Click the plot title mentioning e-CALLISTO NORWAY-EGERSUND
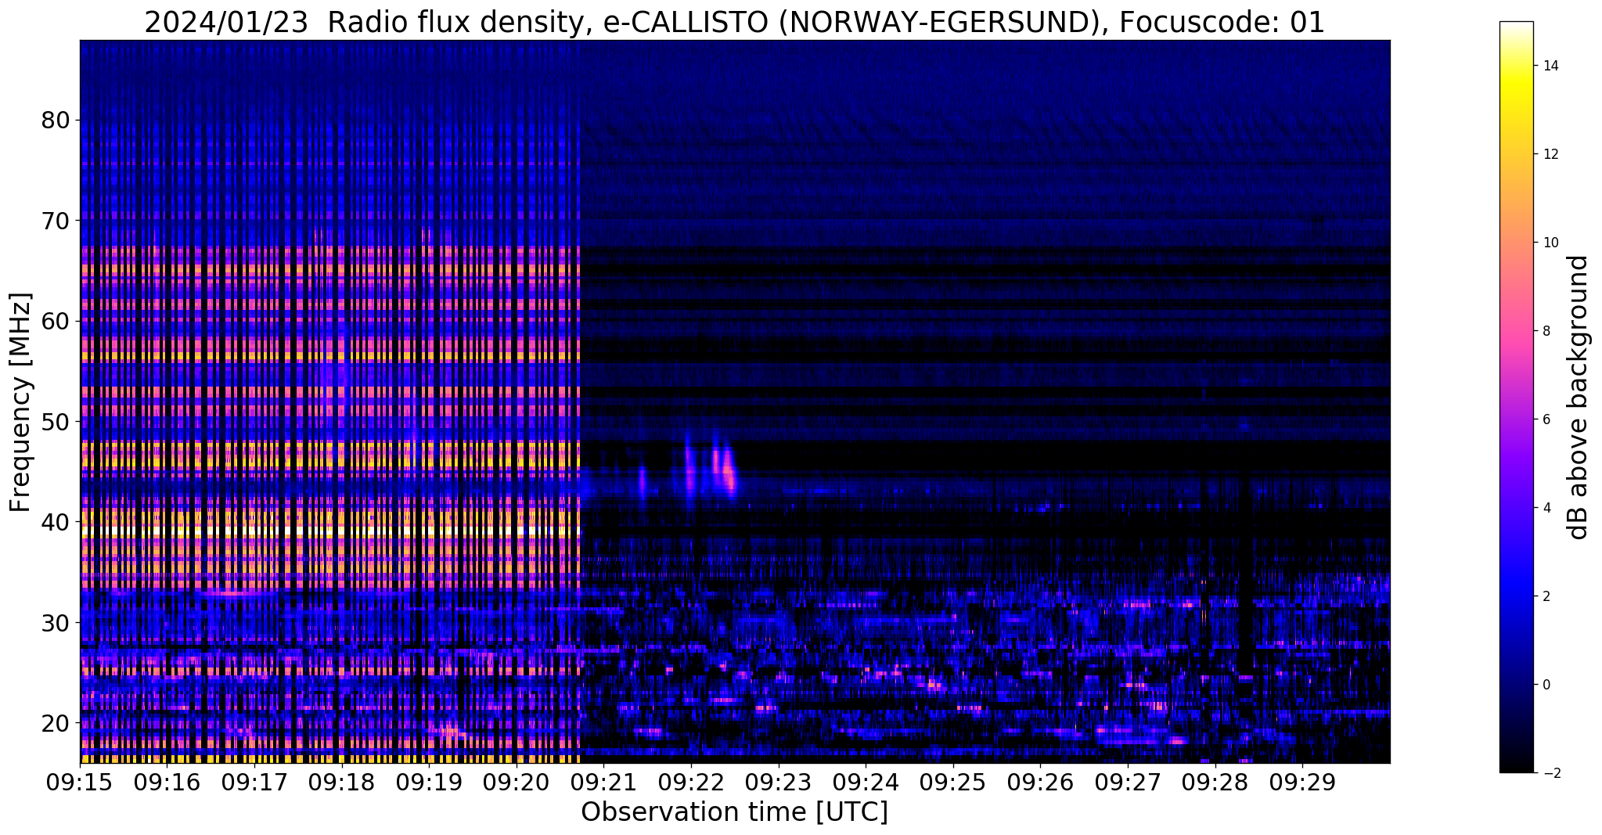Screen dimensions: 1602x835 pos(734,23)
